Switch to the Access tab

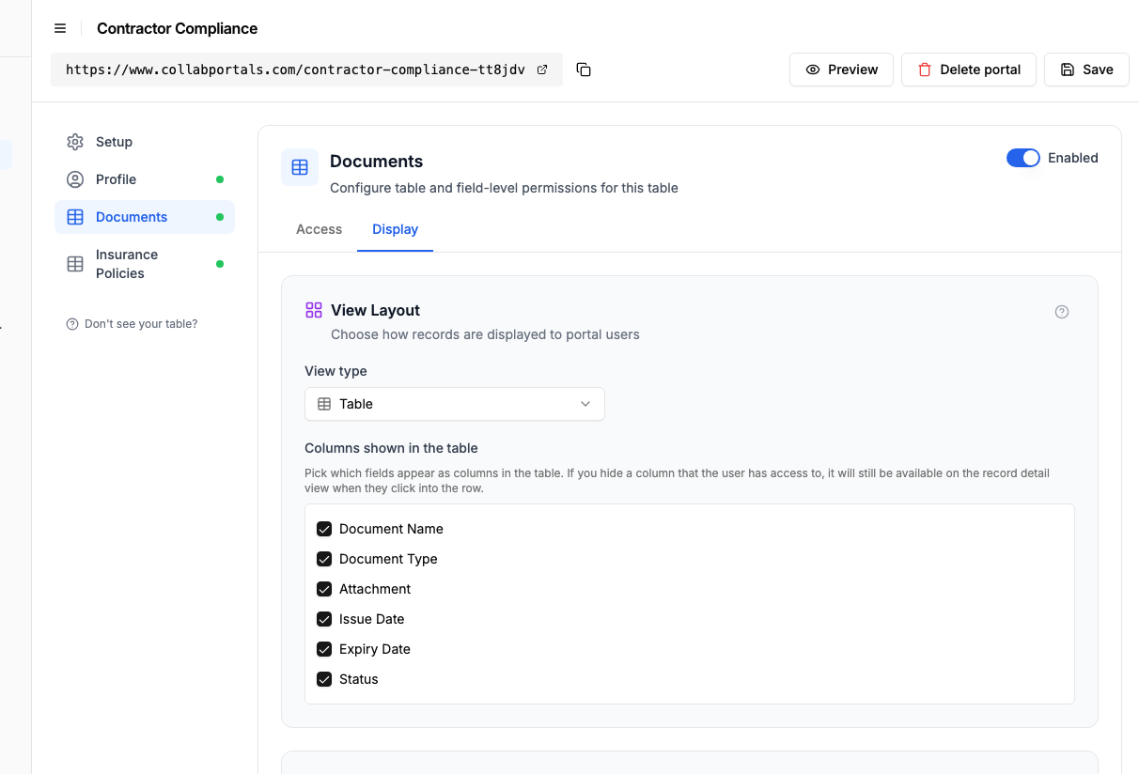319,229
